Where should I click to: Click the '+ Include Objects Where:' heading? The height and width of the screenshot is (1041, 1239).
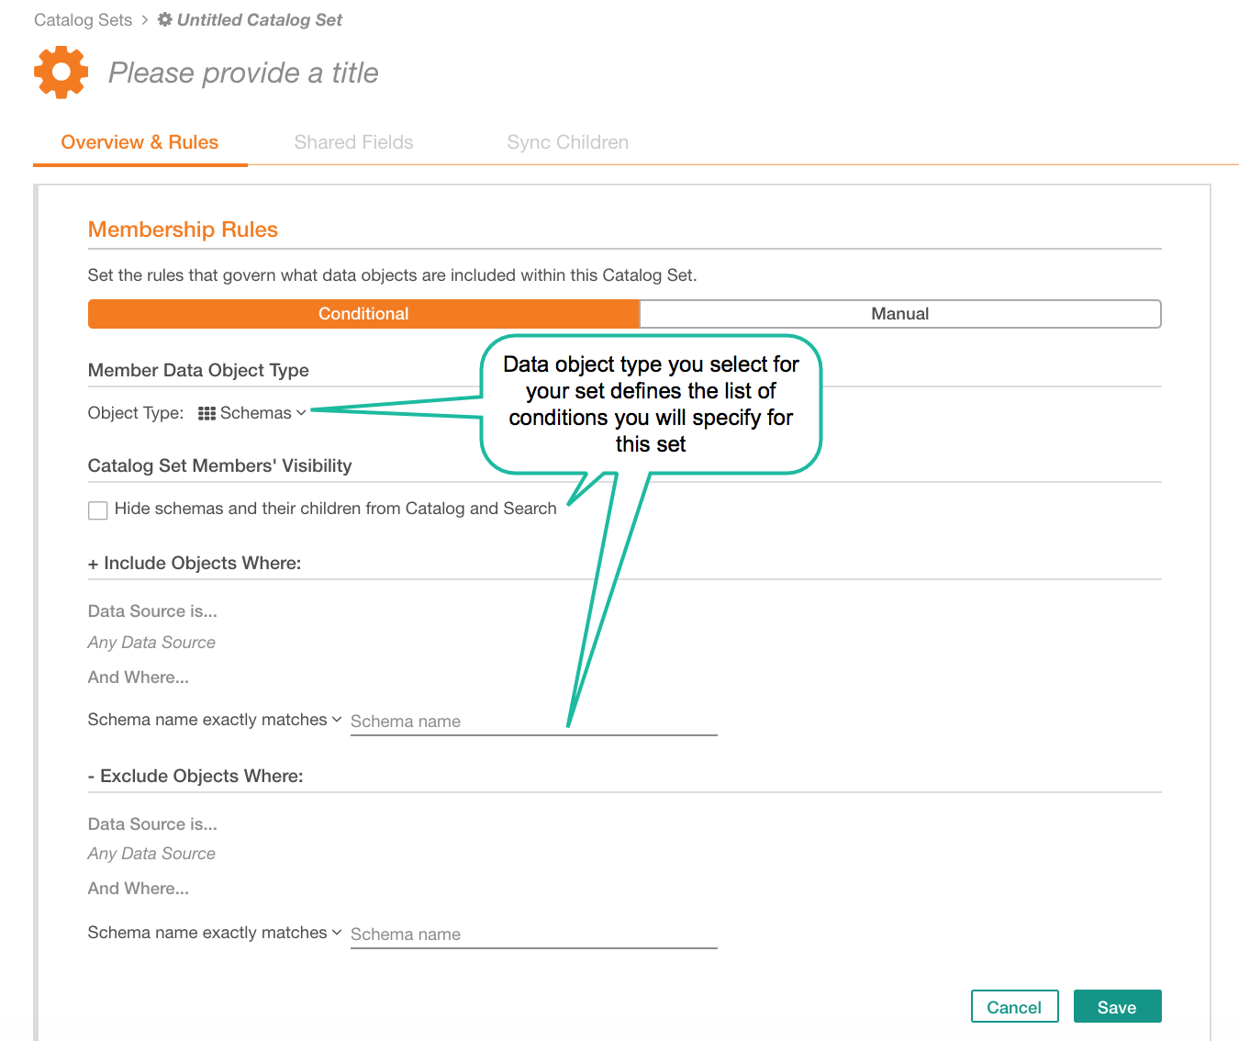click(x=195, y=563)
